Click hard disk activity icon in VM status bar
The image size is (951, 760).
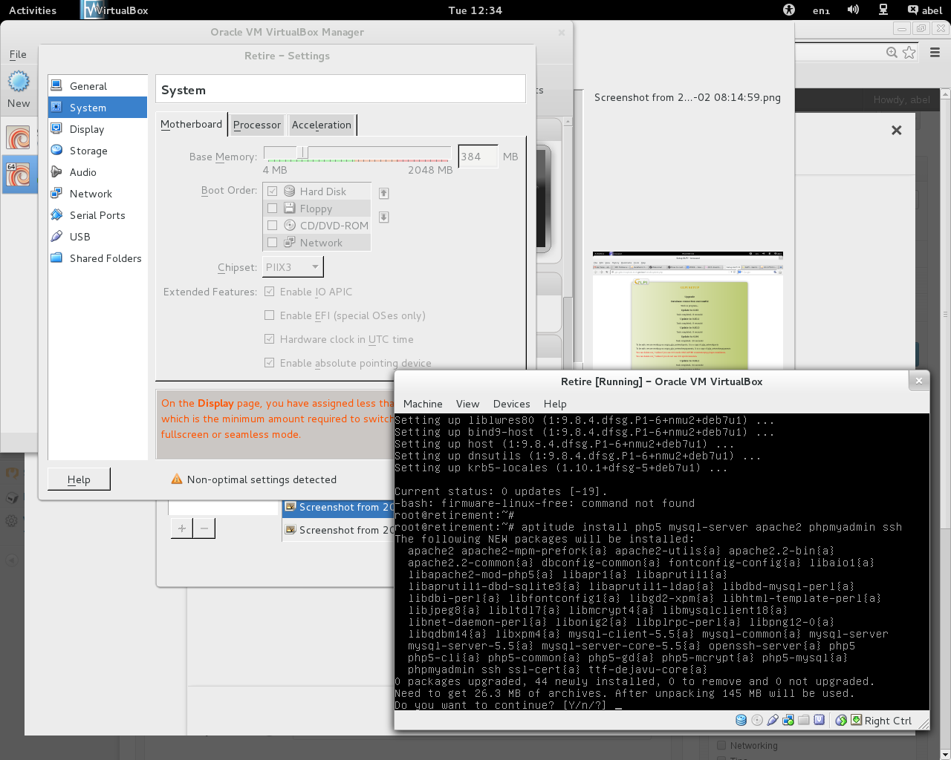(741, 720)
